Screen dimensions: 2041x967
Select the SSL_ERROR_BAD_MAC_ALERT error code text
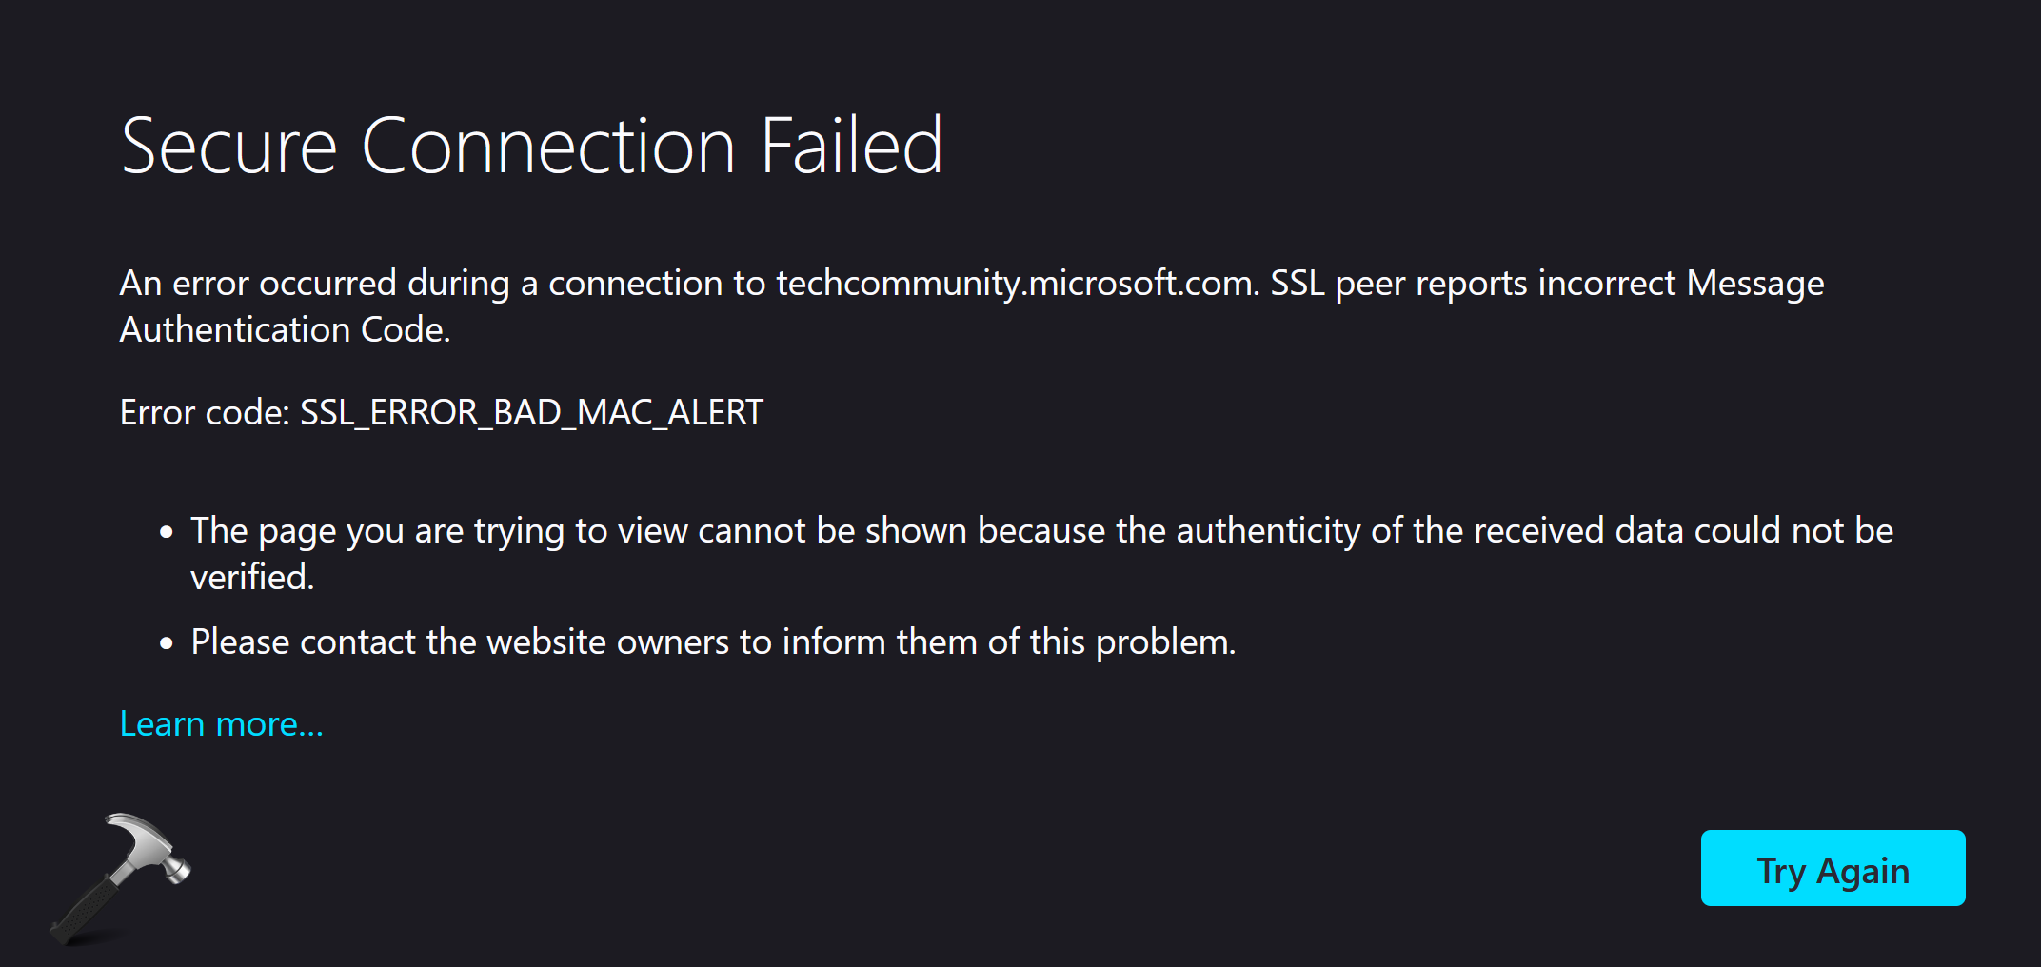(530, 412)
